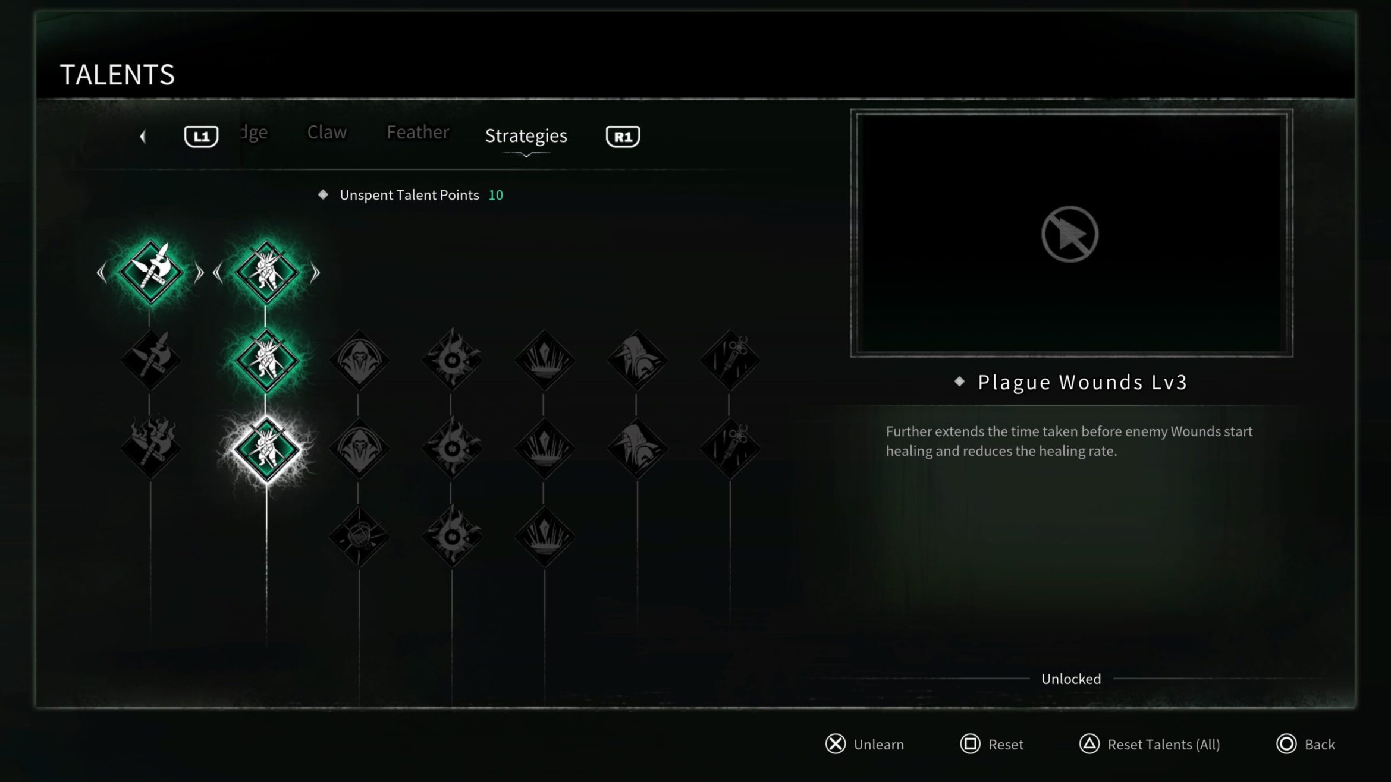The image size is (1391, 782).
Task: Click the talent preview video panel
Action: [1071, 233]
